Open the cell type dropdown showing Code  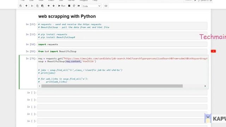92,6
